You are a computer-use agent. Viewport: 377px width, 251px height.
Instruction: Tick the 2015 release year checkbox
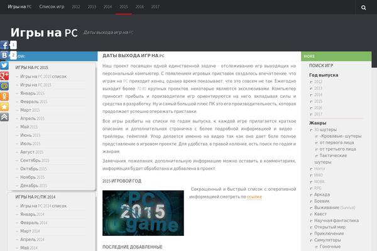click(x=311, y=102)
